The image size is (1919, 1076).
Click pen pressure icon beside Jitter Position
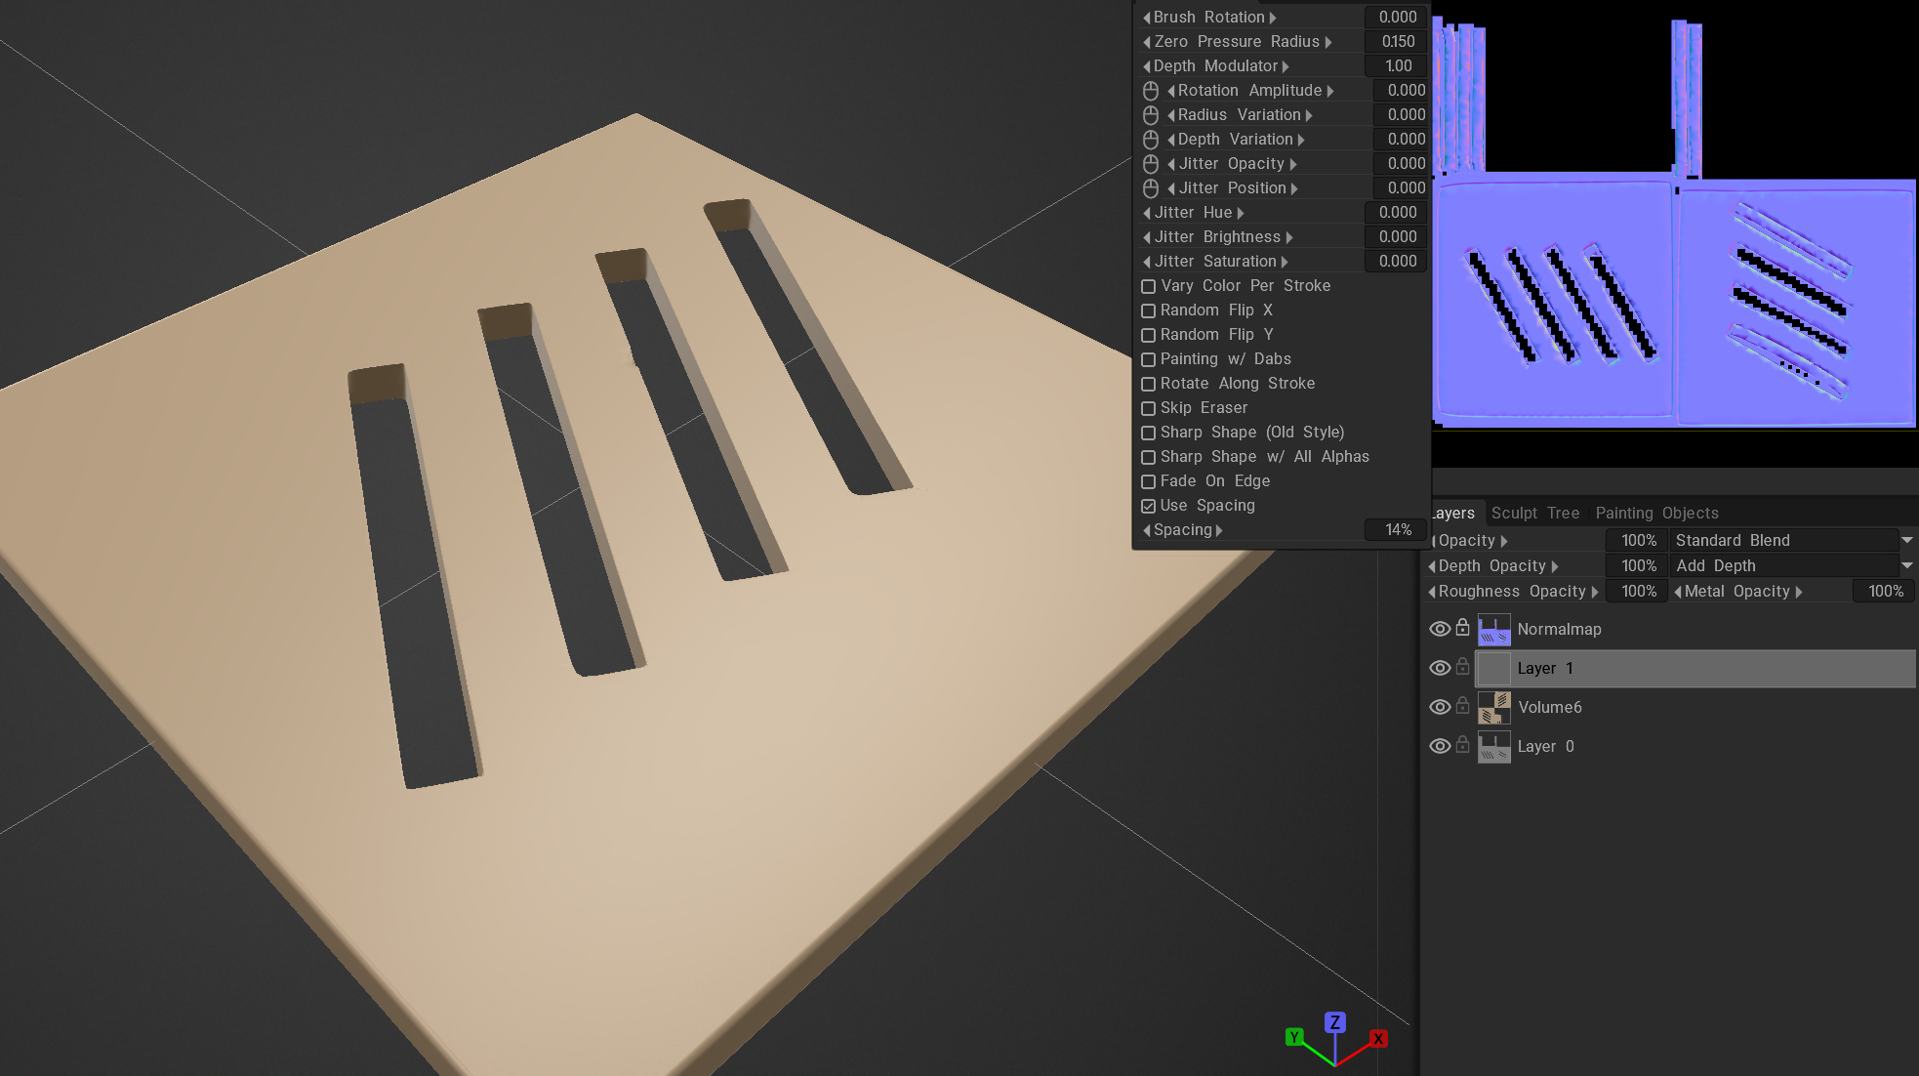pyautogui.click(x=1151, y=188)
